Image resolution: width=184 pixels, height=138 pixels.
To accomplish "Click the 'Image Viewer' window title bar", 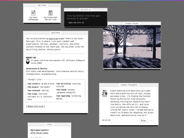I will point(132,24).
